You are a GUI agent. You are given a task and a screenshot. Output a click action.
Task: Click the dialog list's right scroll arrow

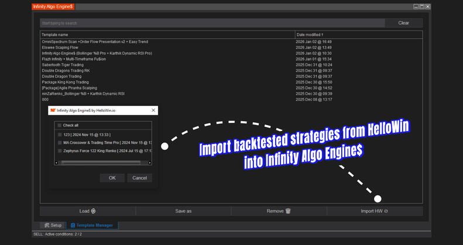[x=150, y=163]
